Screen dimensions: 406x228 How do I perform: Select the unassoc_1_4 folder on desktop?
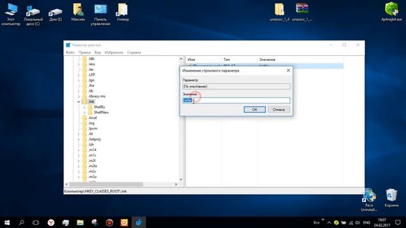click(279, 13)
